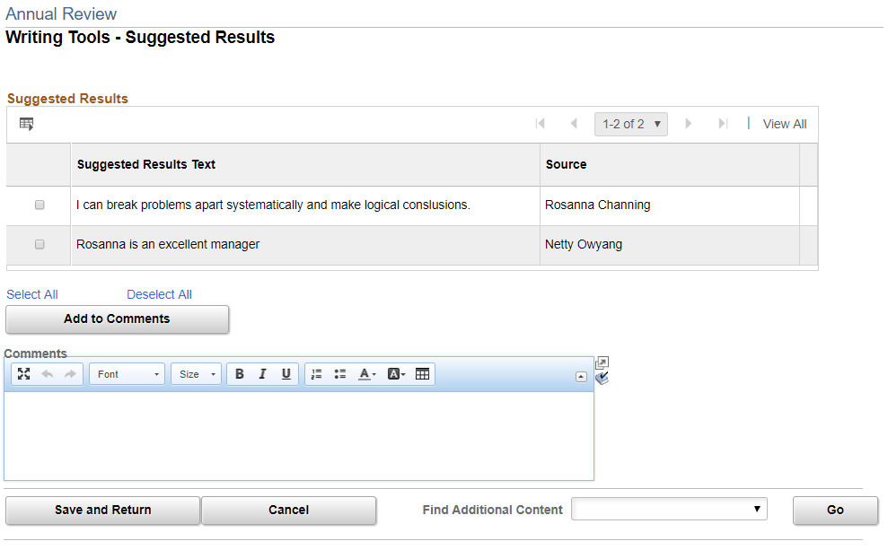Open the Font dropdown
This screenshot has width=888, height=550.
click(126, 374)
